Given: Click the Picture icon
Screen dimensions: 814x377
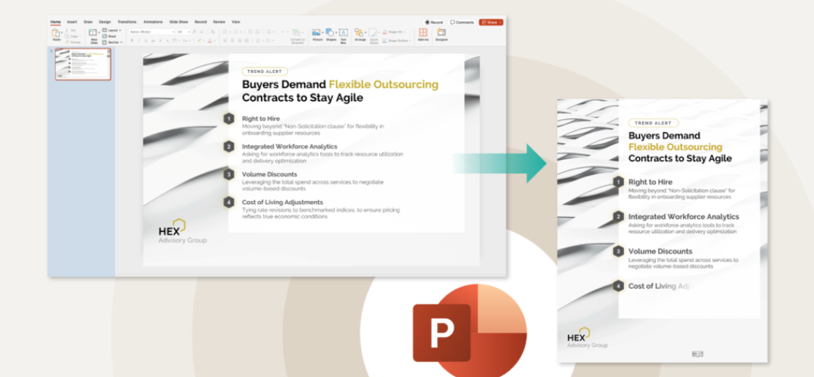Looking at the screenshot, I should (x=317, y=34).
